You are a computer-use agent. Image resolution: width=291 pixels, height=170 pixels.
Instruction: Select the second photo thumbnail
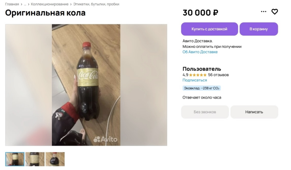(x=35, y=159)
